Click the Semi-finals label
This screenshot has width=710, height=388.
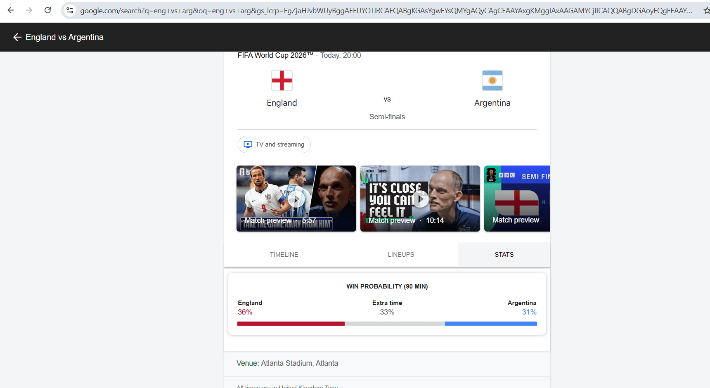pyautogui.click(x=387, y=117)
